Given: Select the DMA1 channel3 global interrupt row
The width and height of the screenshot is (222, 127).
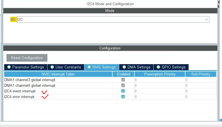Looking at the screenshot, I should 110,80.
